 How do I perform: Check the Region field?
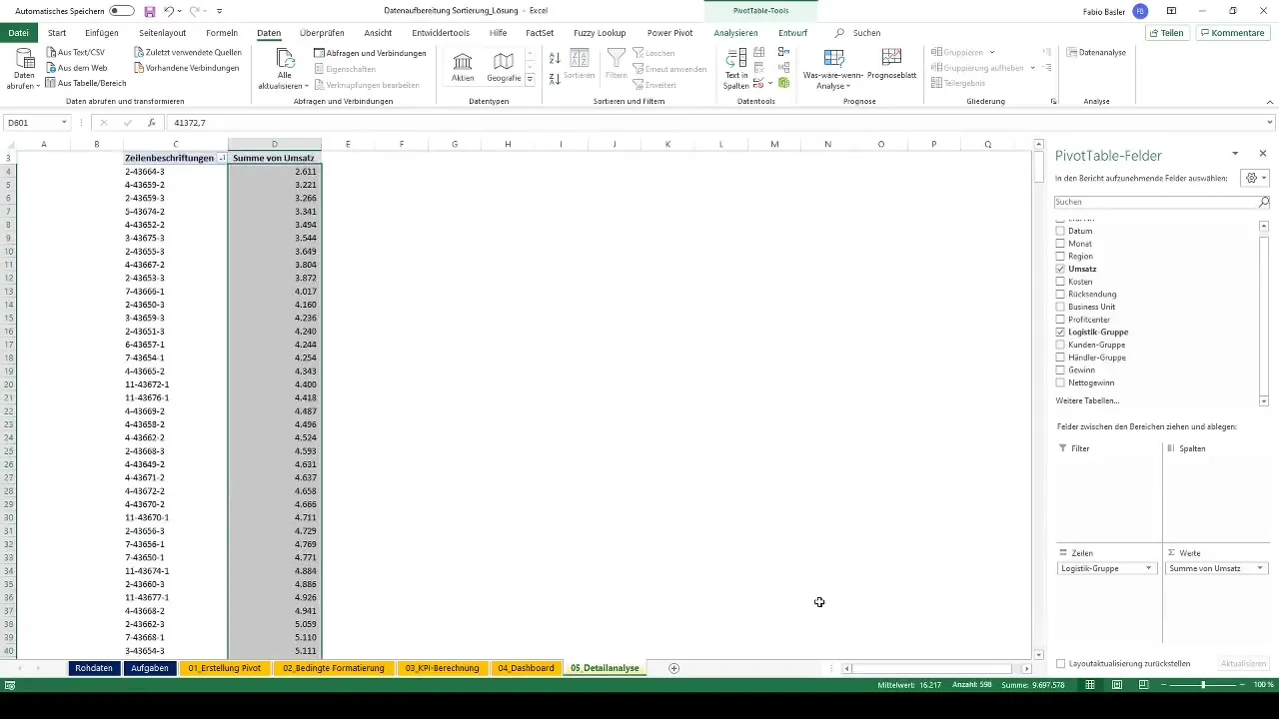tap(1061, 257)
